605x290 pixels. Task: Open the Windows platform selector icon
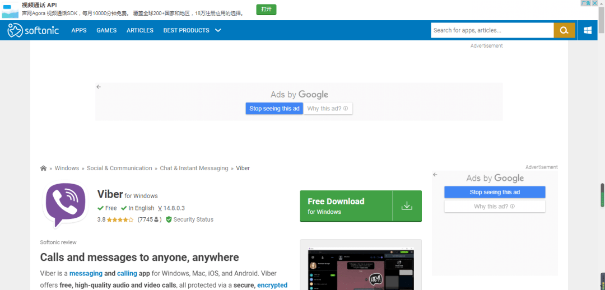coord(588,30)
